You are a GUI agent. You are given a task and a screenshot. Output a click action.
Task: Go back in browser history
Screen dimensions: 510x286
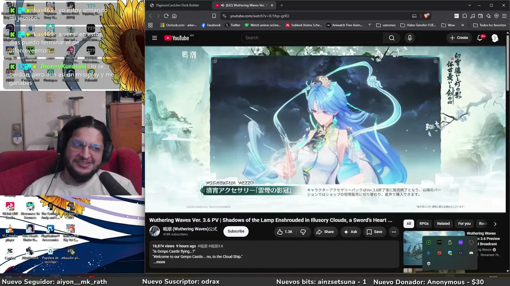pyautogui.click(x=150, y=16)
